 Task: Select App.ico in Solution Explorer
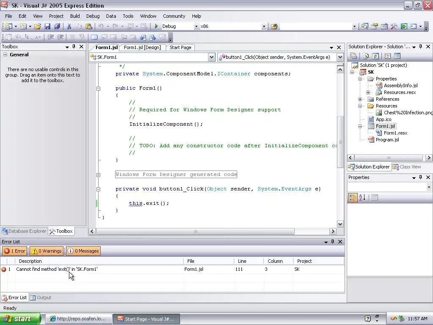[383, 119]
